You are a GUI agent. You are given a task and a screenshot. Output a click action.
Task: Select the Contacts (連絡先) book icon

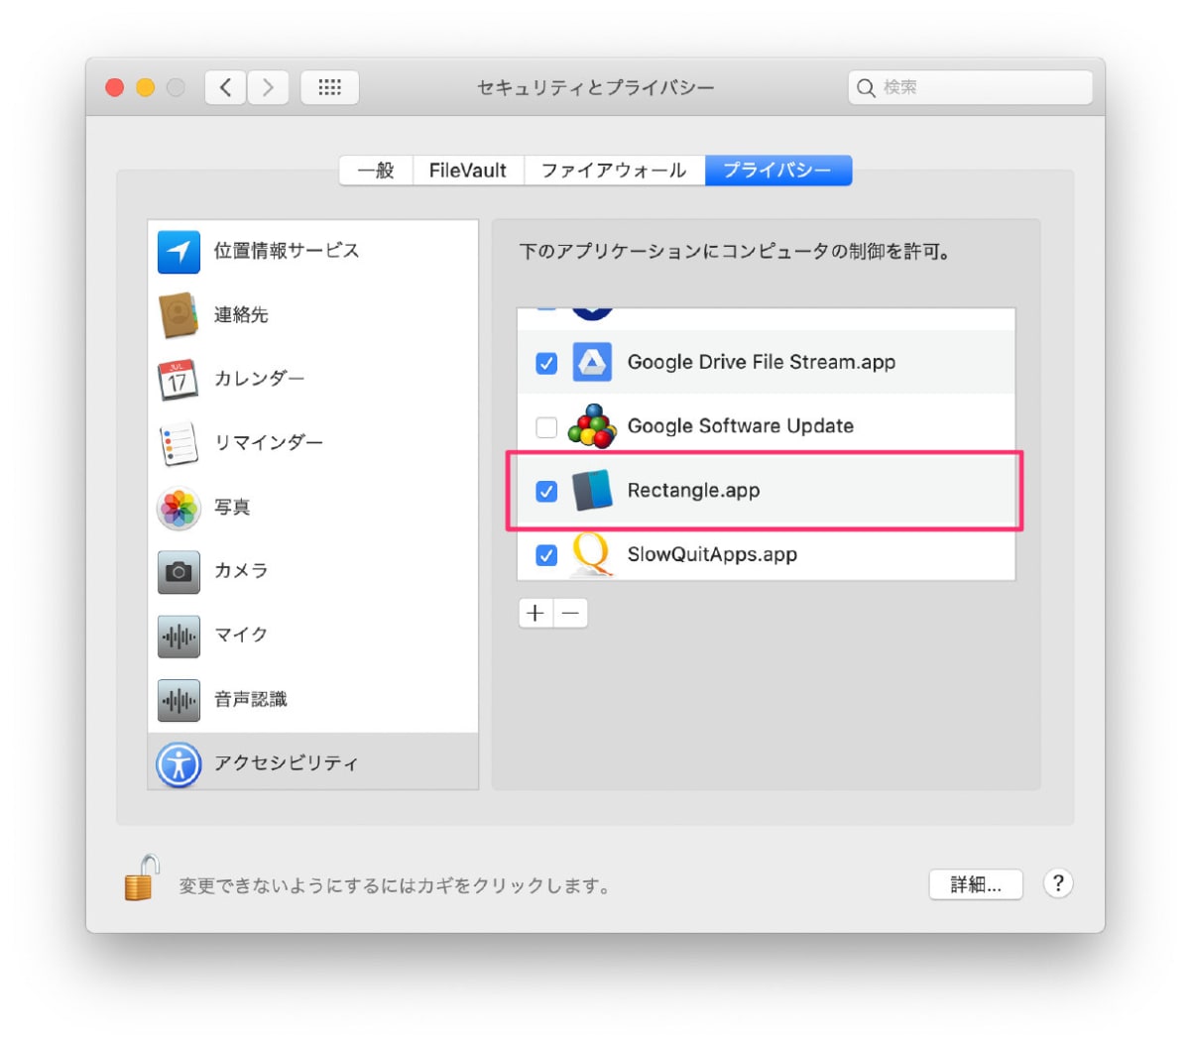(x=178, y=315)
